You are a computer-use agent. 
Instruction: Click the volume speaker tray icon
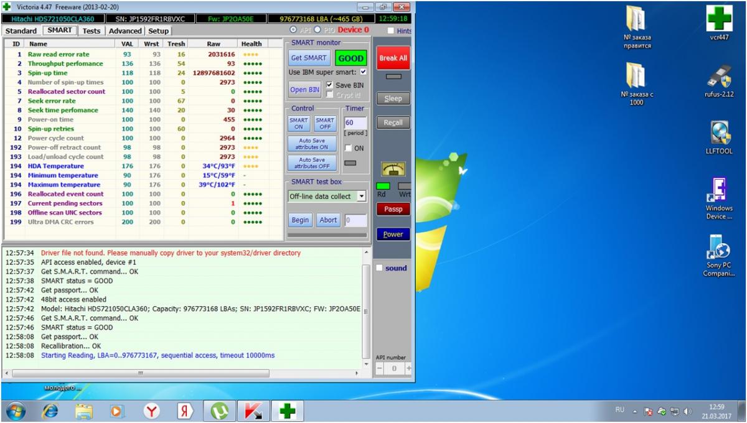[x=688, y=411]
